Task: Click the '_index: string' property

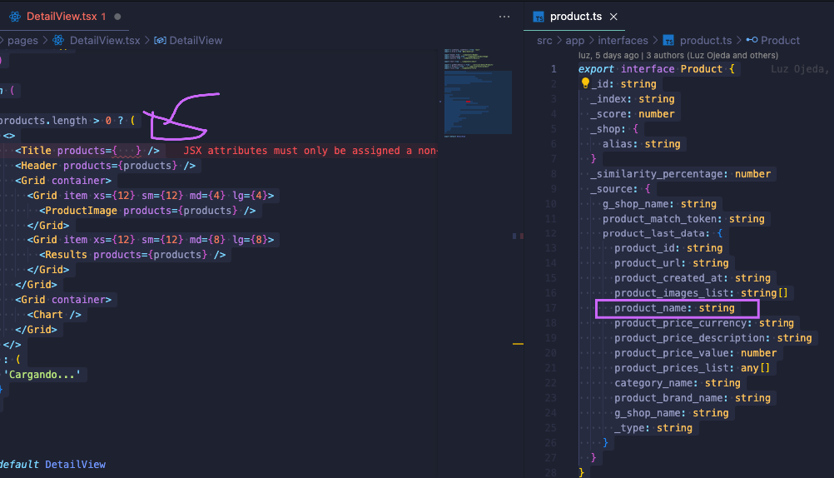Action: tap(633, 98)
